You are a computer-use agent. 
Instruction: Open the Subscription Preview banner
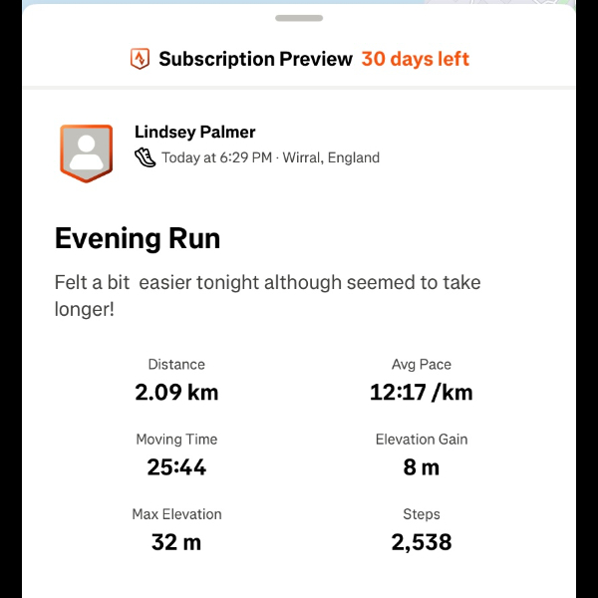256,59
